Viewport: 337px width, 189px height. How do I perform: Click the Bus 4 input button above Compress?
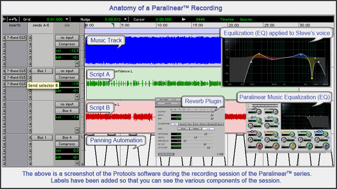tap(67, 138)
